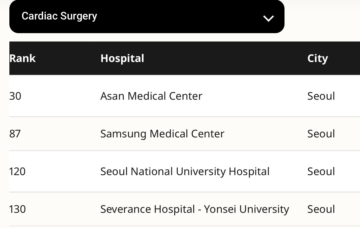The image size is (360, 228).
Task: Select the City column header
Action: (x=317, y=58)
